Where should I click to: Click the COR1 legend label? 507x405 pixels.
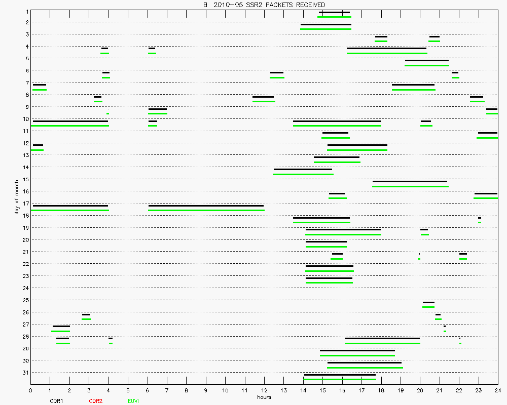pyautogui.click(x=56, y=401)
